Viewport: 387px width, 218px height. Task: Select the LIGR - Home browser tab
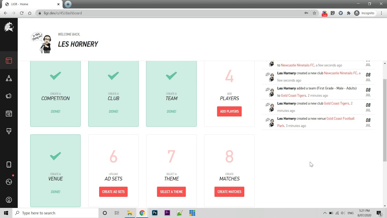[x=32, y=4]
